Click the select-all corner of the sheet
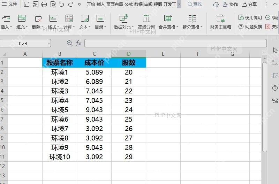Image resolution: width=279 pixels, height=184 pixels. pos(4,54)
